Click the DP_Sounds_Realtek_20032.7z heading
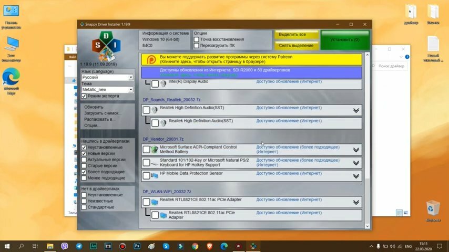 pos(171,100)
